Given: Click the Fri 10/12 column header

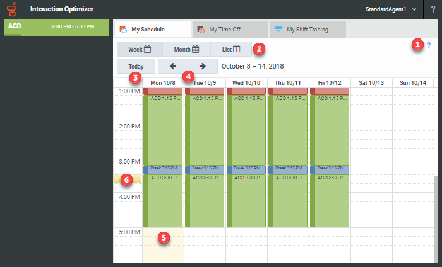Looking at the screenshot, I should (329, 82).
